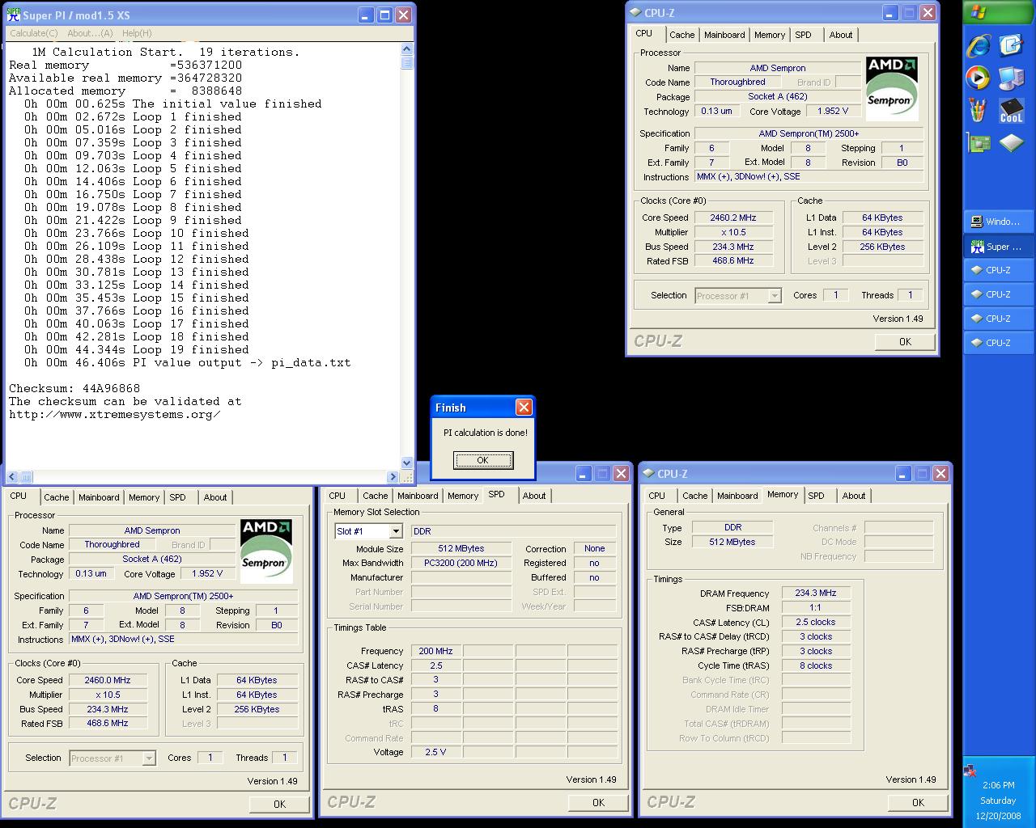
Task: Click OK in CPU-Z showing 2460.2 MHz
Action: [905, 342]
